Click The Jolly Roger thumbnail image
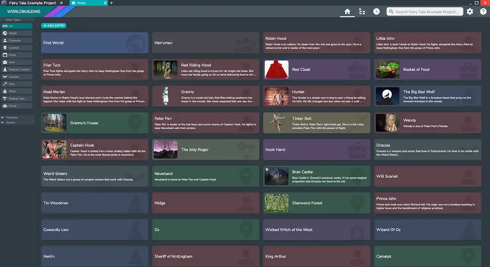Image resolution: width=490 pixels, height=267 pixels. click(165, 150)
